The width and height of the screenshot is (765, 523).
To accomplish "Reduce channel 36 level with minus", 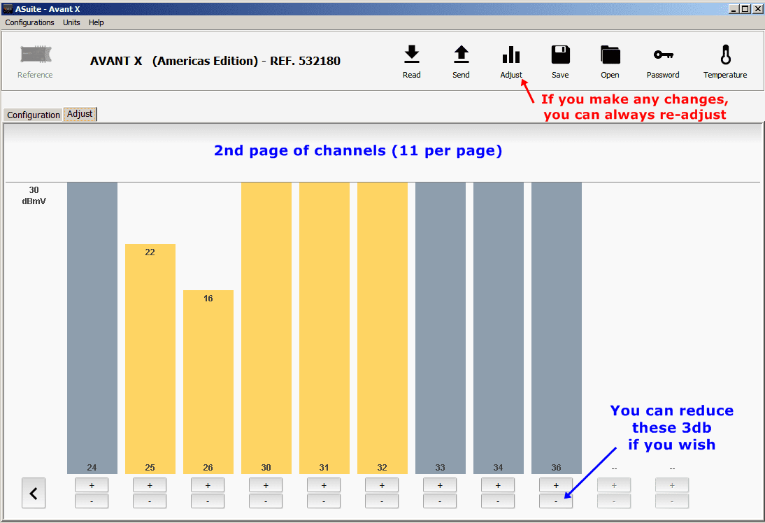I will coord(556,501).
